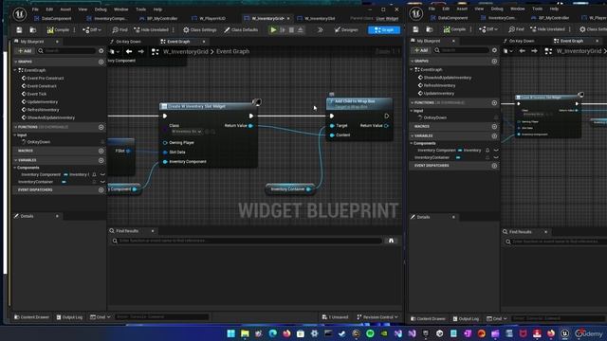Switch to BP_MyController tab in left editor
The width and height of the screenshot is (607, 341).
click(158, 18)
